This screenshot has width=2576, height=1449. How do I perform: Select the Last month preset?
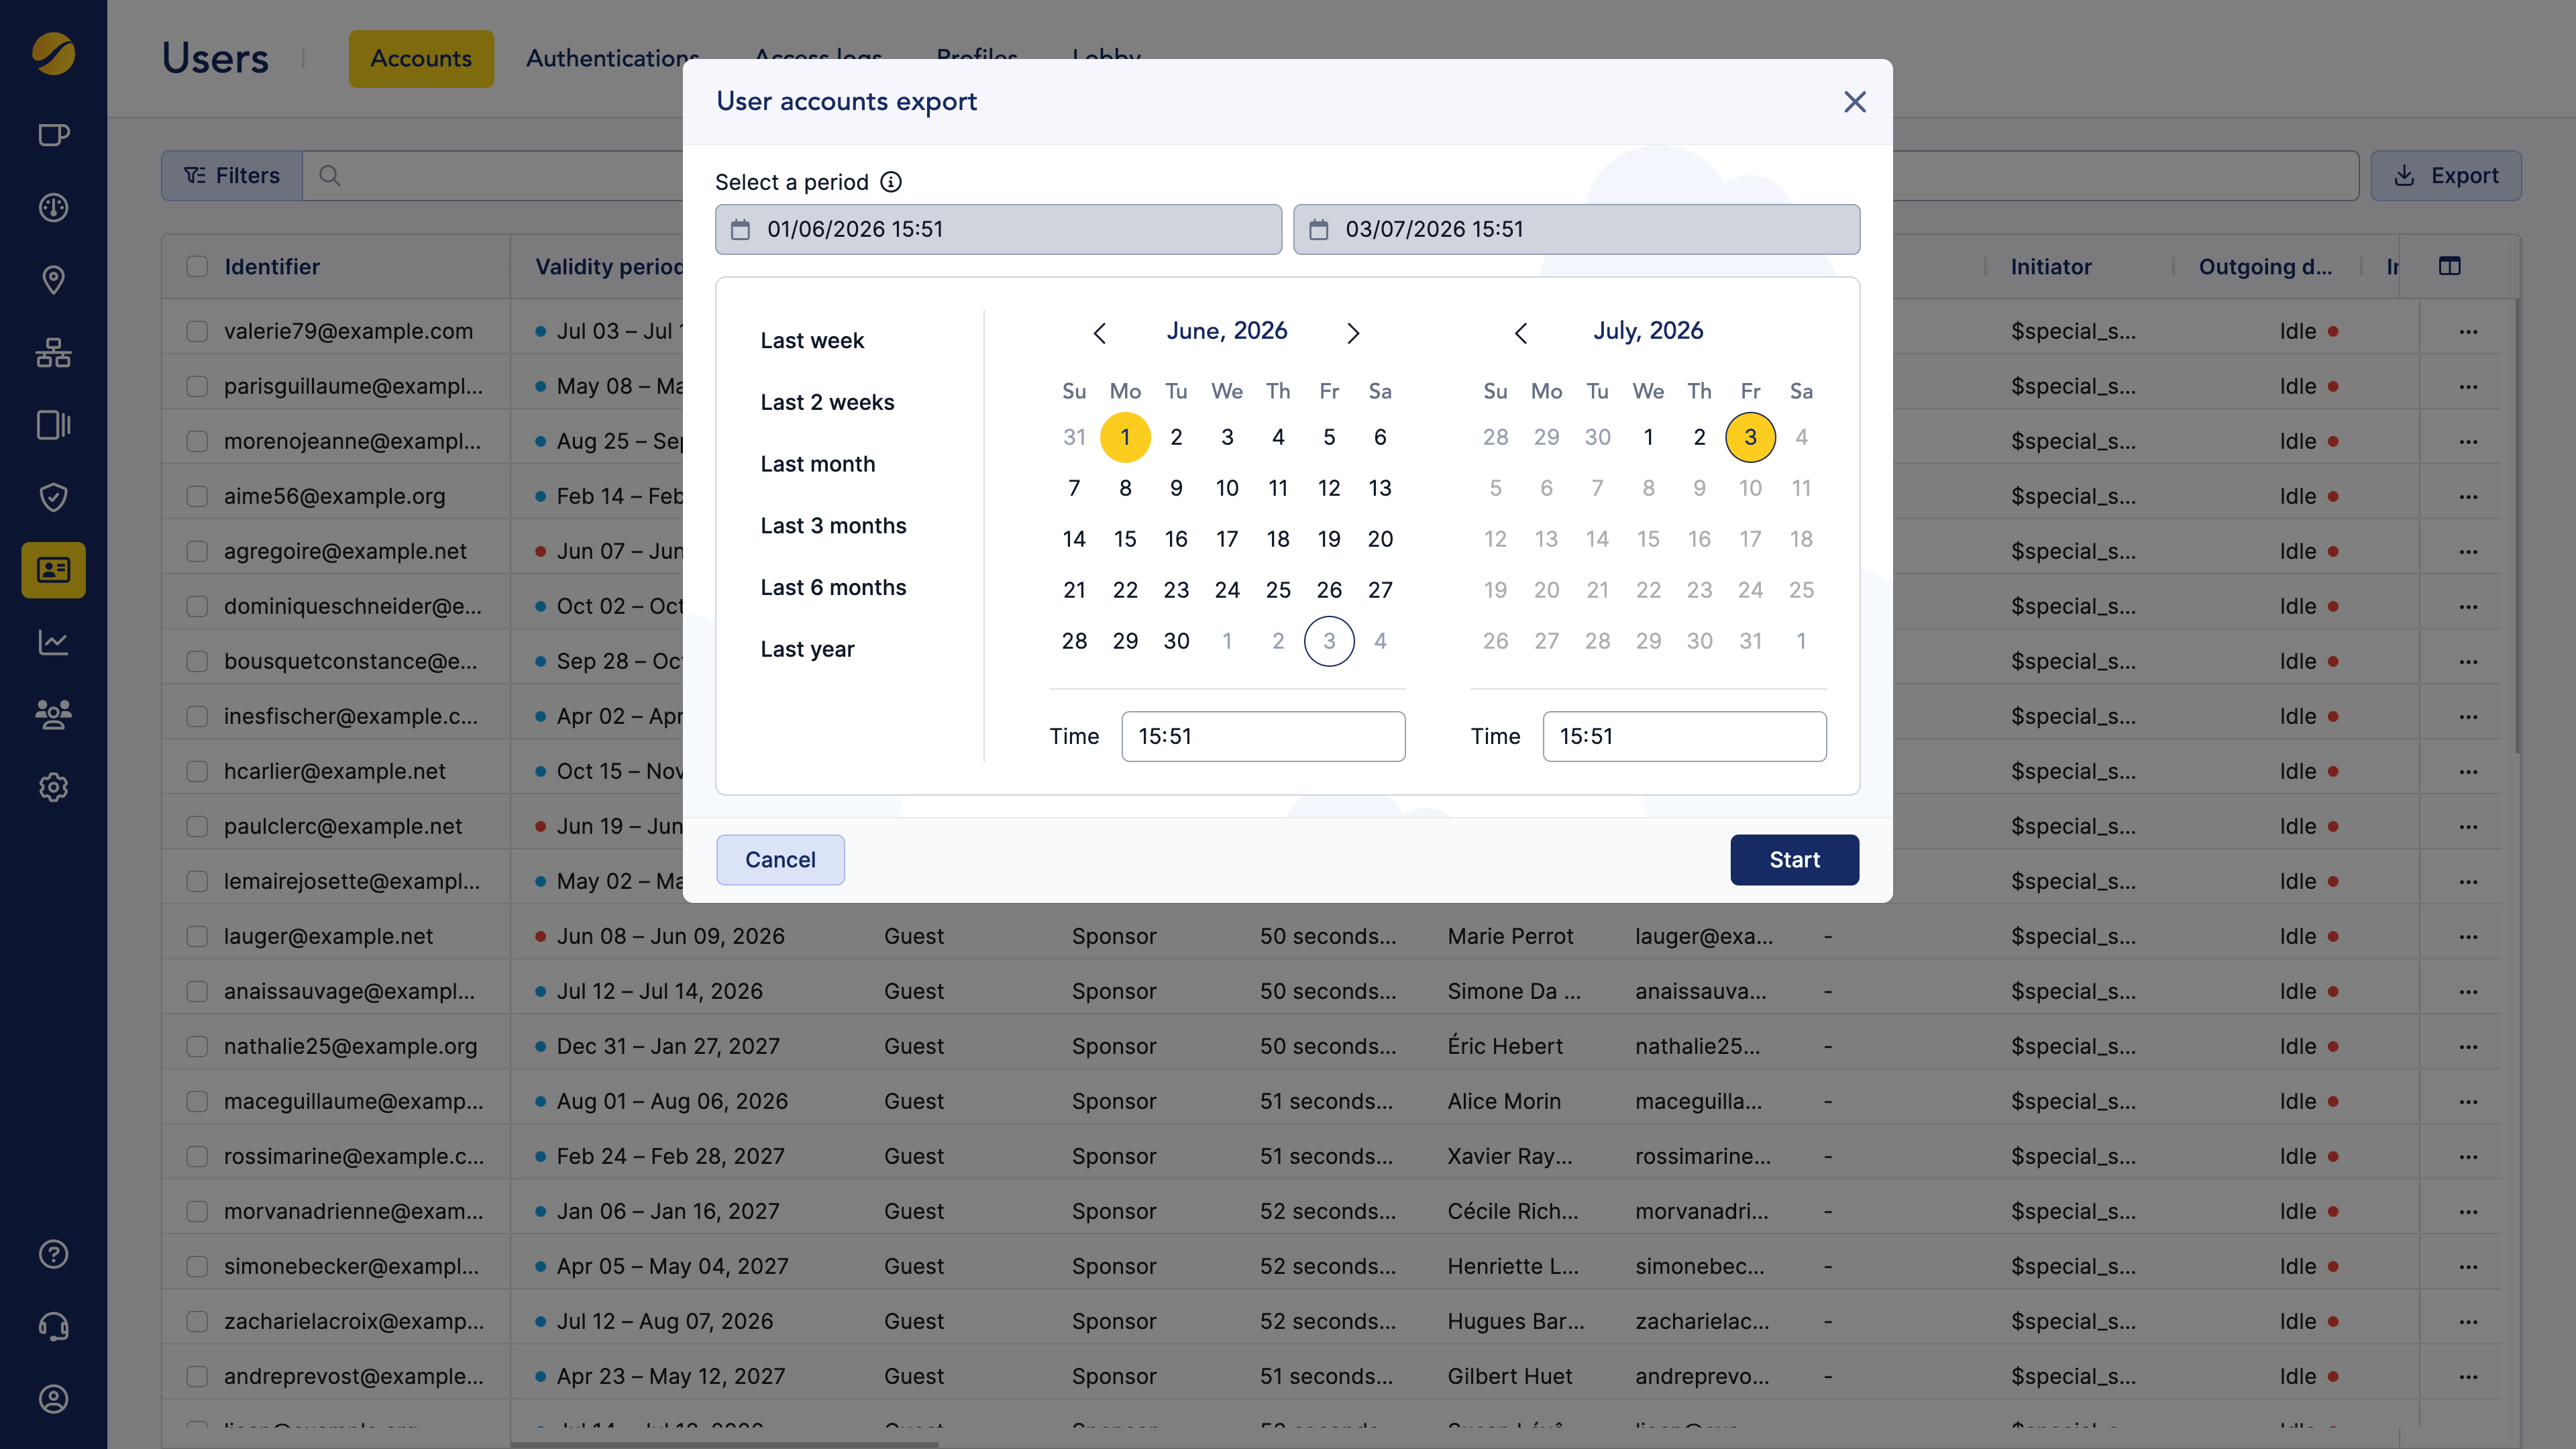click(x=817, y=464)
